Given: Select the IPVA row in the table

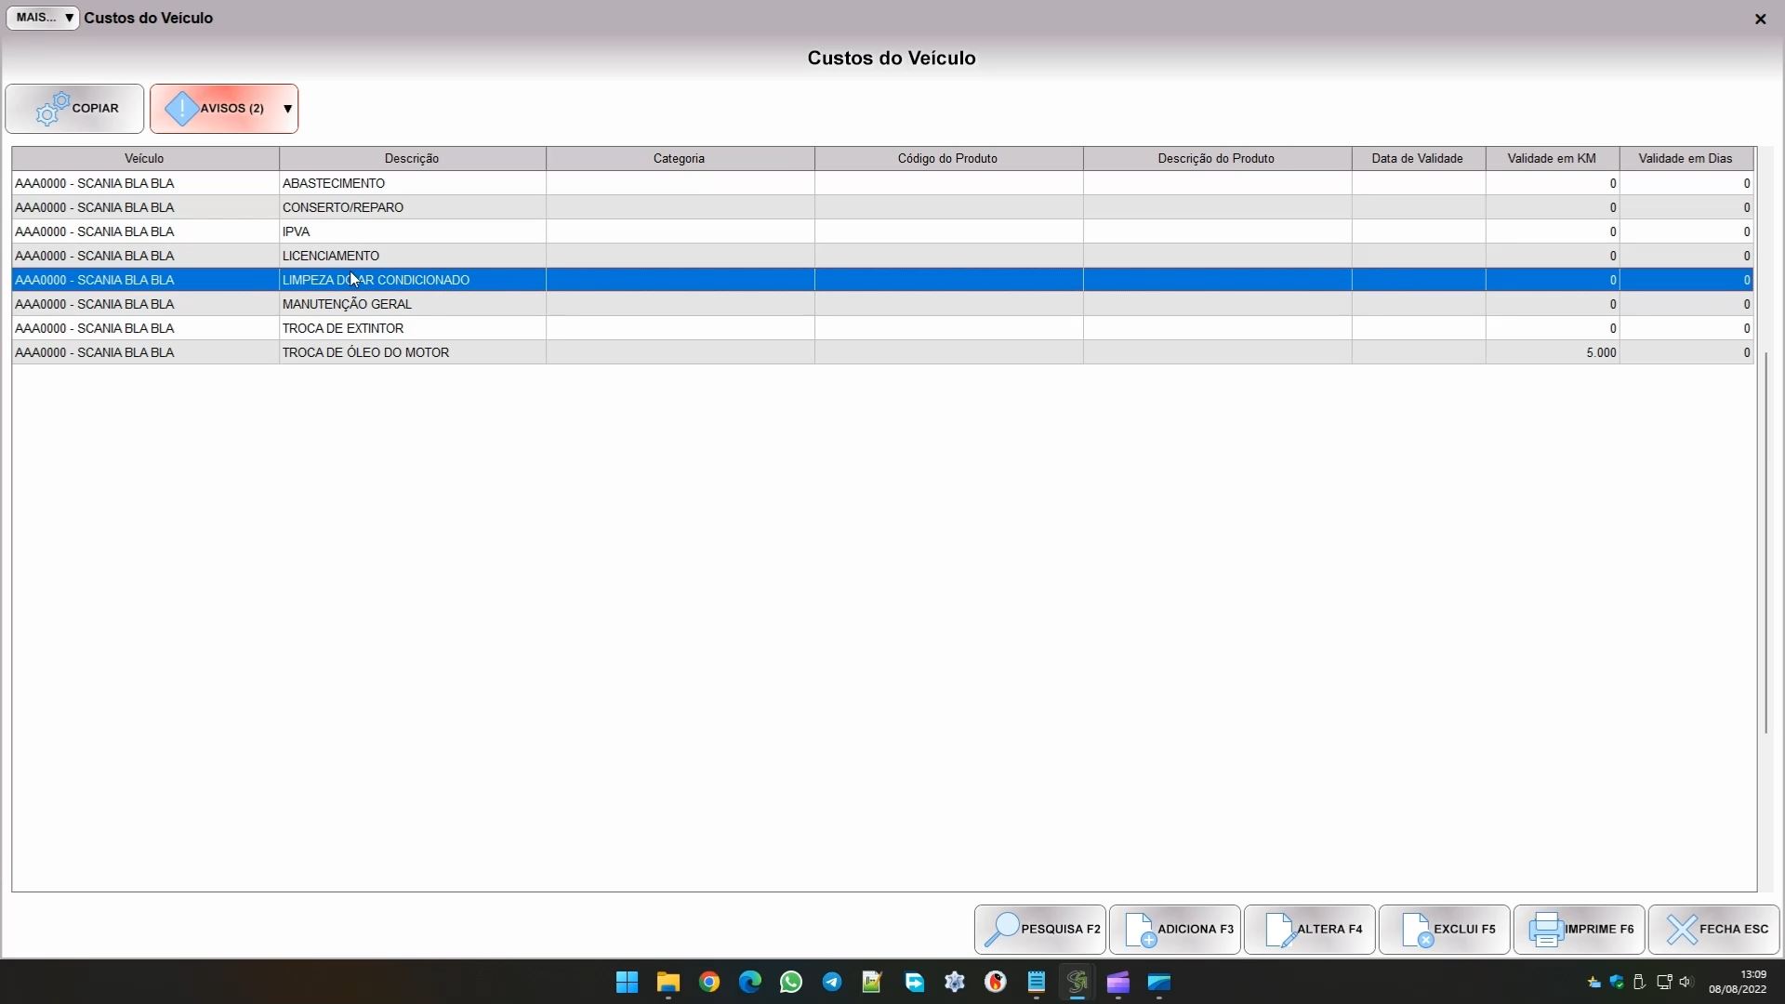Looking at the screenshot, I should (297, 232).
